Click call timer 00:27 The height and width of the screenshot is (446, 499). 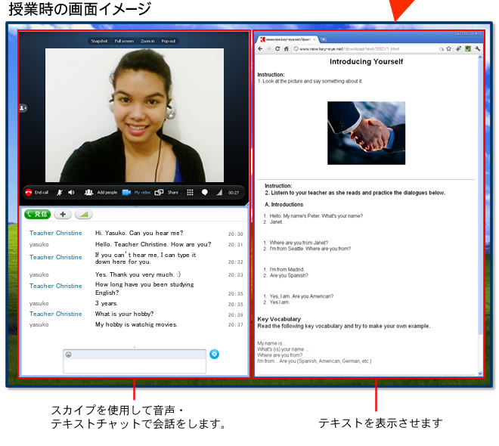coord(234,193)
